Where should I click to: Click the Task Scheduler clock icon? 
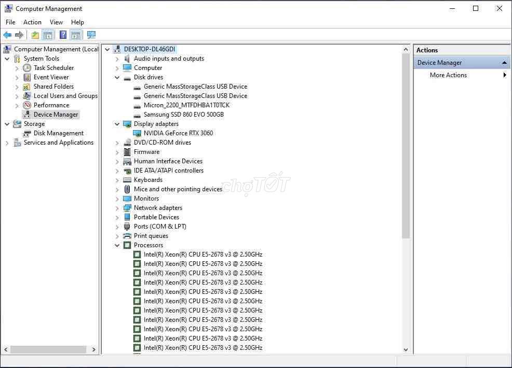point(27,68)
